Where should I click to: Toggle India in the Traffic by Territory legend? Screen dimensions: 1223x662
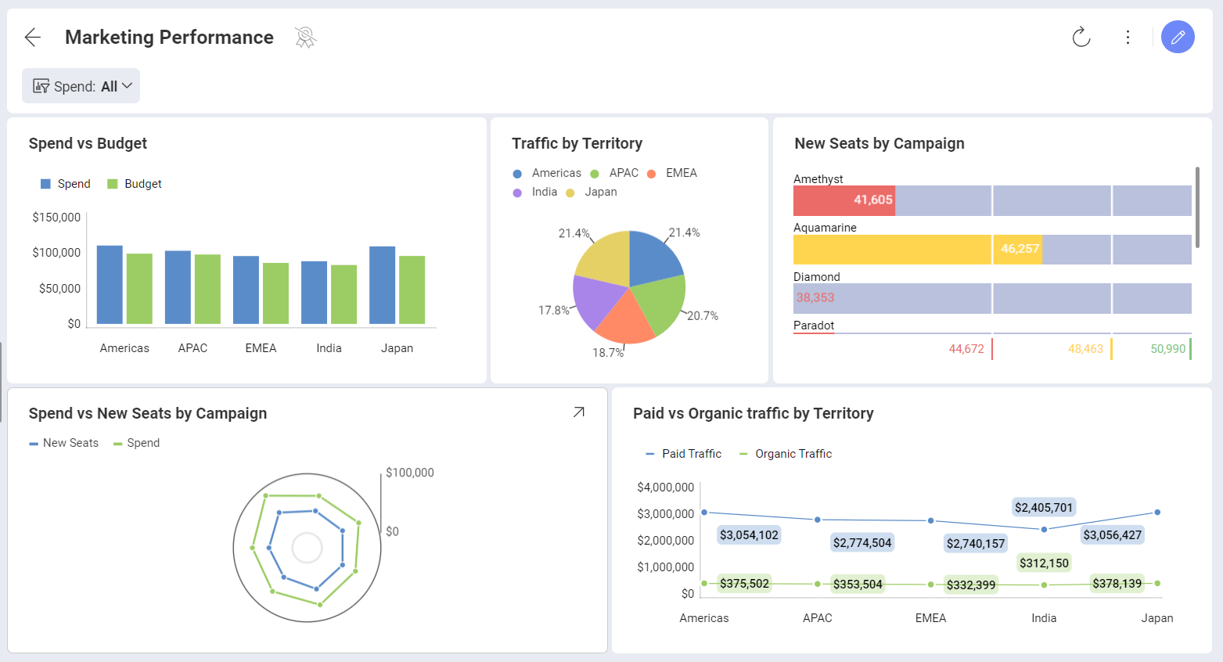pyautogui.click(x=534, y=192)
